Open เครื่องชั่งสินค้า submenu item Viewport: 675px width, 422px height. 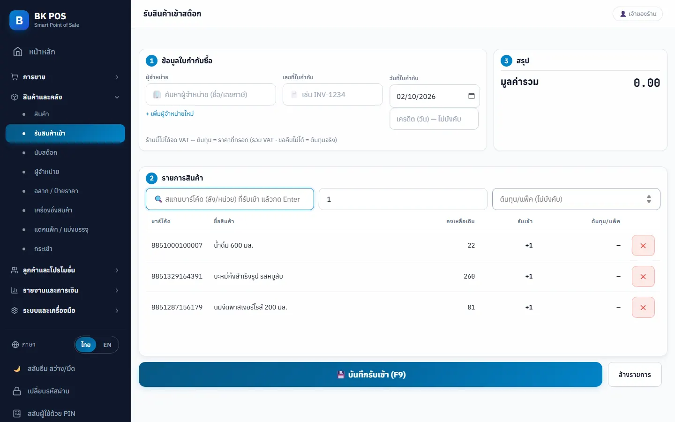65,210
